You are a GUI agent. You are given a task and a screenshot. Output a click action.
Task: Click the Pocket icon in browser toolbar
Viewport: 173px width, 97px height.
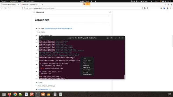[x=161, y=8]
